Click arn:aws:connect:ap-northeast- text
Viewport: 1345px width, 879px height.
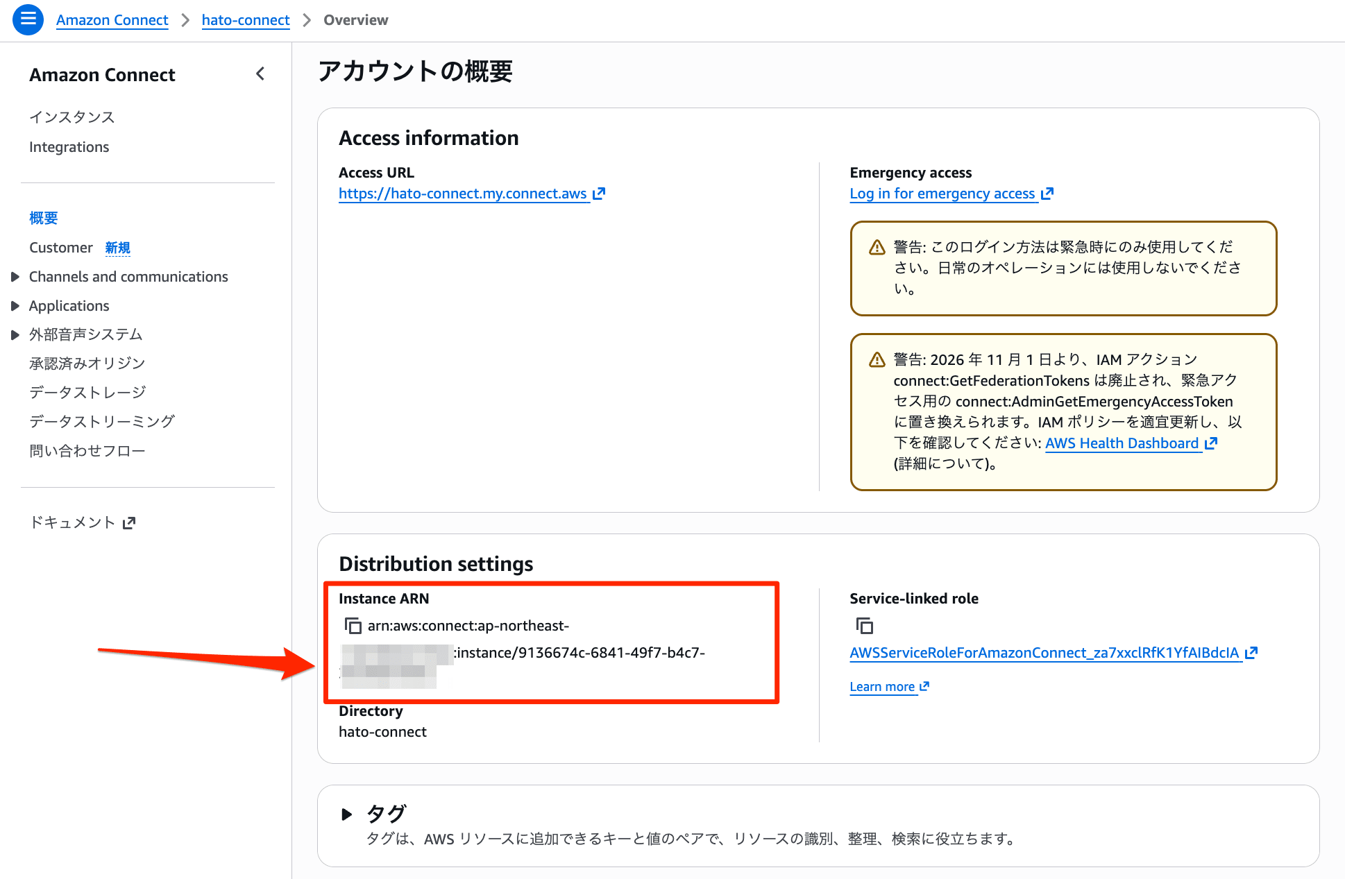(468, 626)
